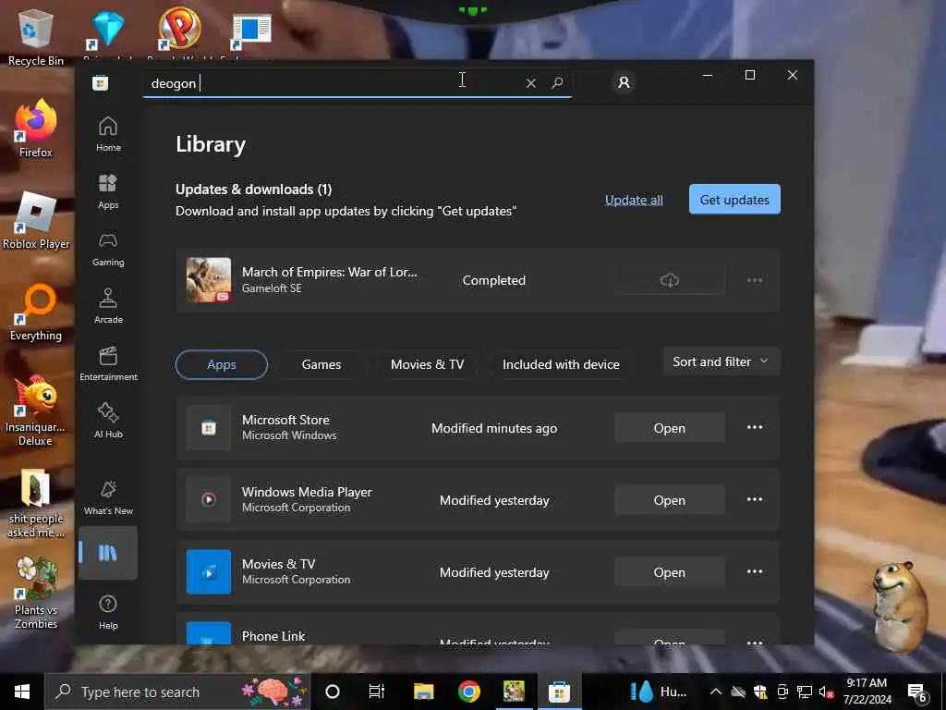Click the muted volume tray icon
946x710 pixels.
tap(826, 692)
